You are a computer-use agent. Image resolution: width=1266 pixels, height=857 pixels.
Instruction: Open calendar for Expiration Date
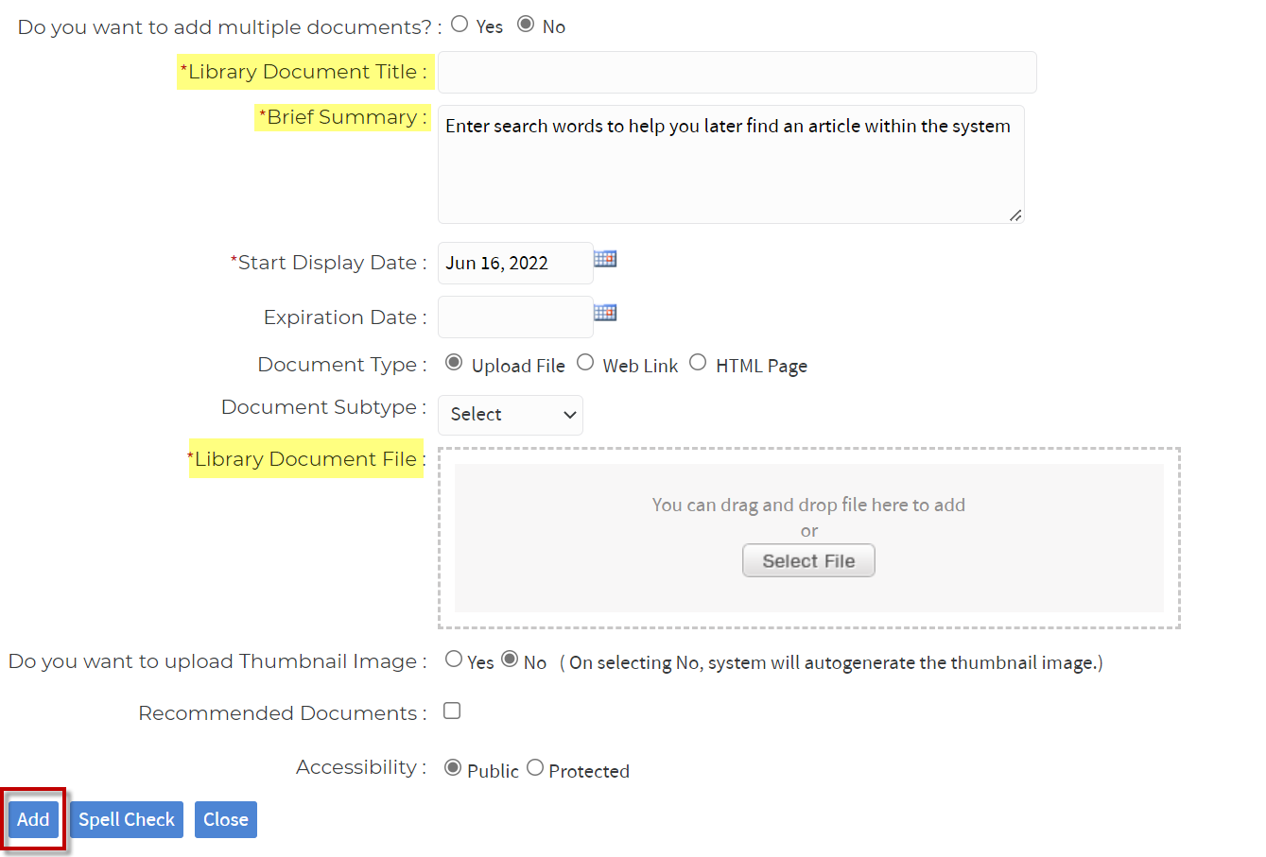[605, 312]
